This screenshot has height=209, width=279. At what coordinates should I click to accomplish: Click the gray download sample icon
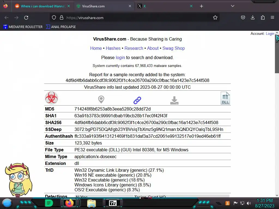pos(174,100)
